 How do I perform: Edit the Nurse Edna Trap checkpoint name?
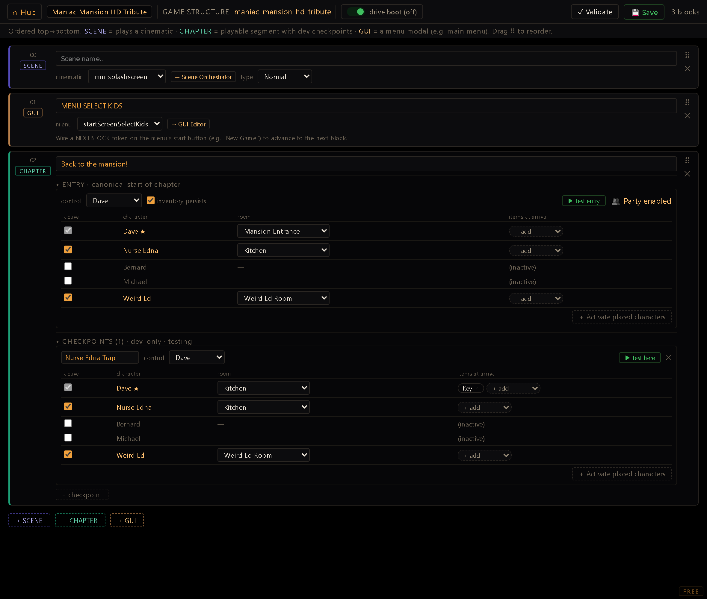(x=100, y=358)
